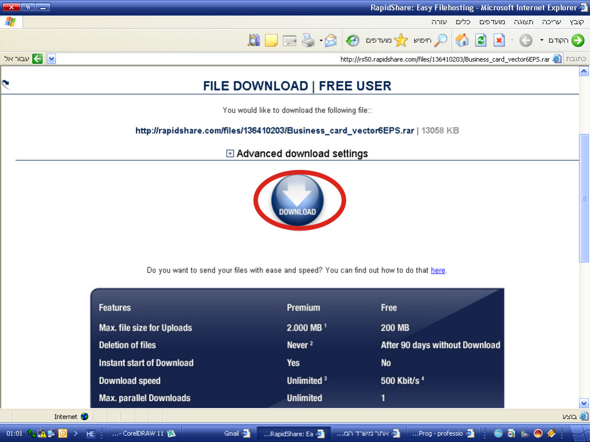Image resolution: width=590 pixels, height=442 pixels.
Task: Launch the red round quick launch icon
Action: 538,433
